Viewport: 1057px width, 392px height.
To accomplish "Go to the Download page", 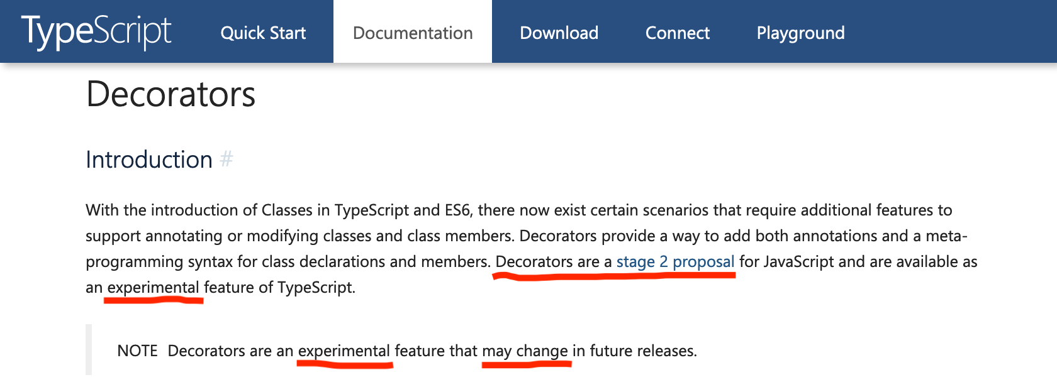I will click(x=559, y=33).
